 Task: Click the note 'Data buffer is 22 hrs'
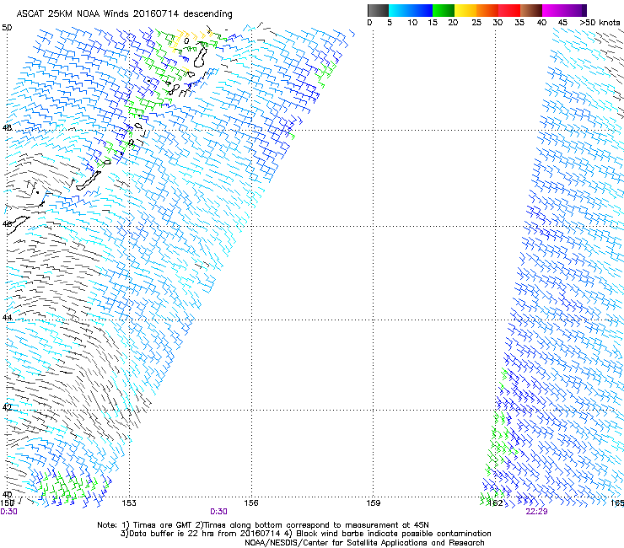click(x=172, y=534)
